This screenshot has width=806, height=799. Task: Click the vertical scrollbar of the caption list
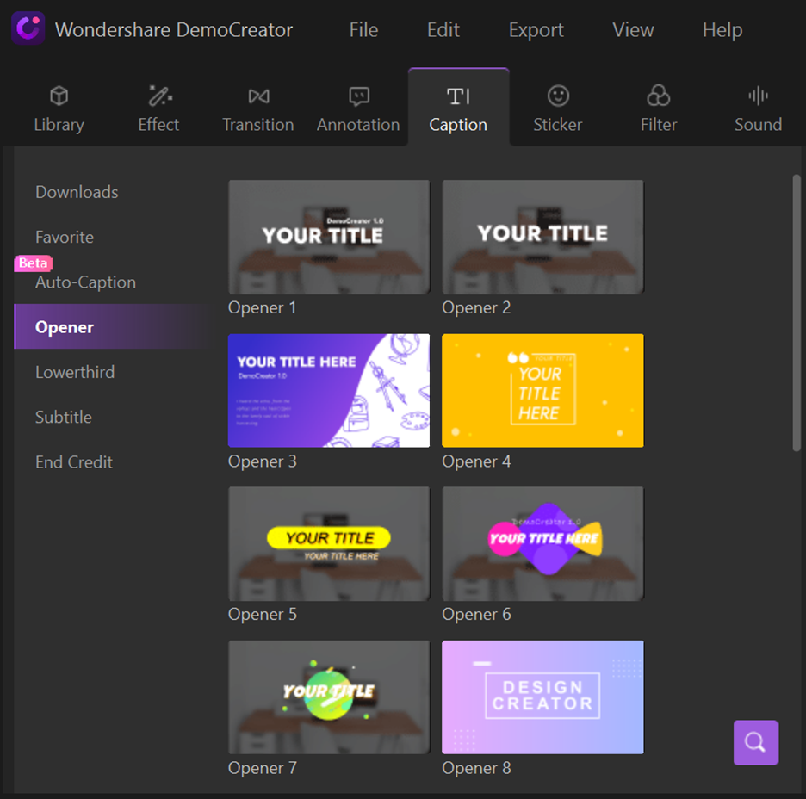point(797,313)
